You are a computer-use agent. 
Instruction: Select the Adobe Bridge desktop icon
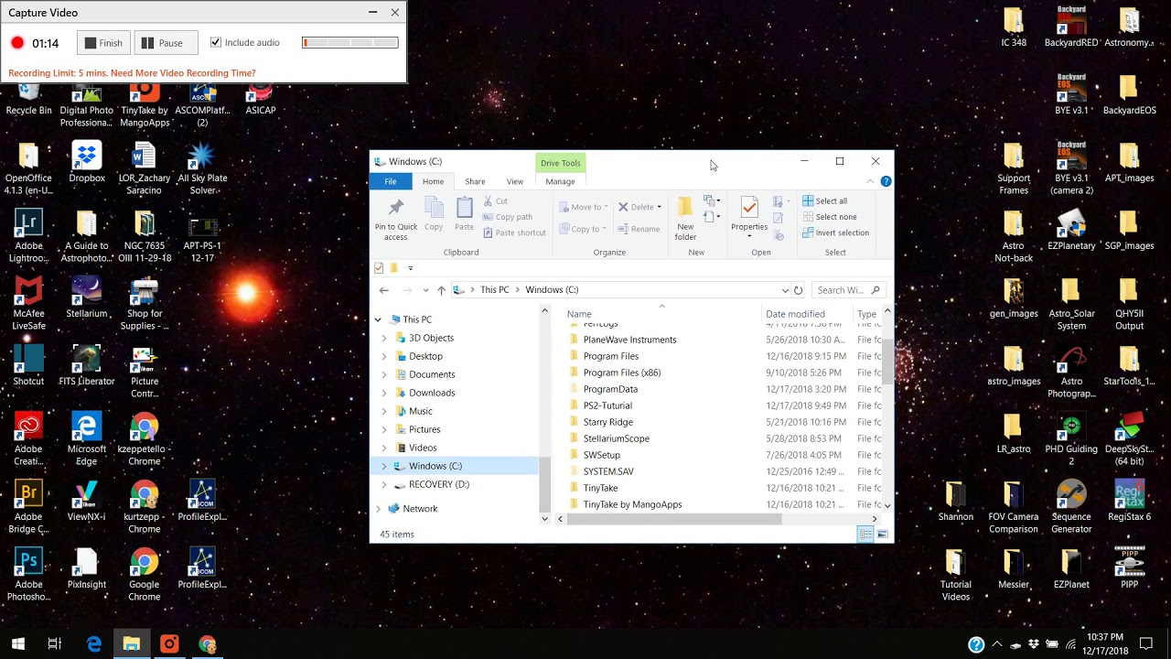pyautogui.click(x=28, y=507)
